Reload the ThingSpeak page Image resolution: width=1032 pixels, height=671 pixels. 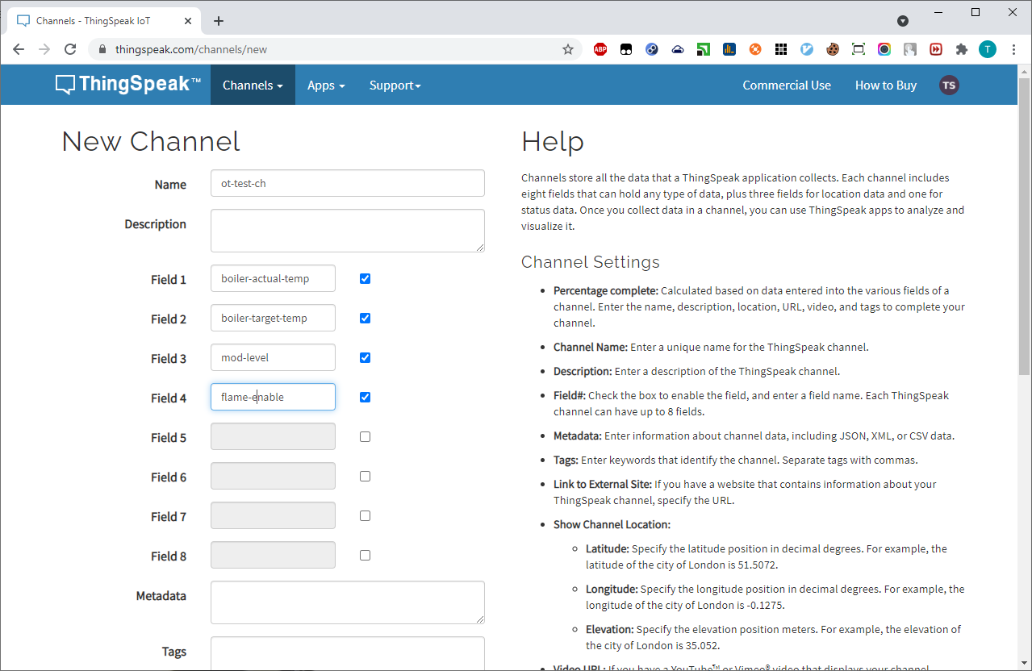pos(70,49)
